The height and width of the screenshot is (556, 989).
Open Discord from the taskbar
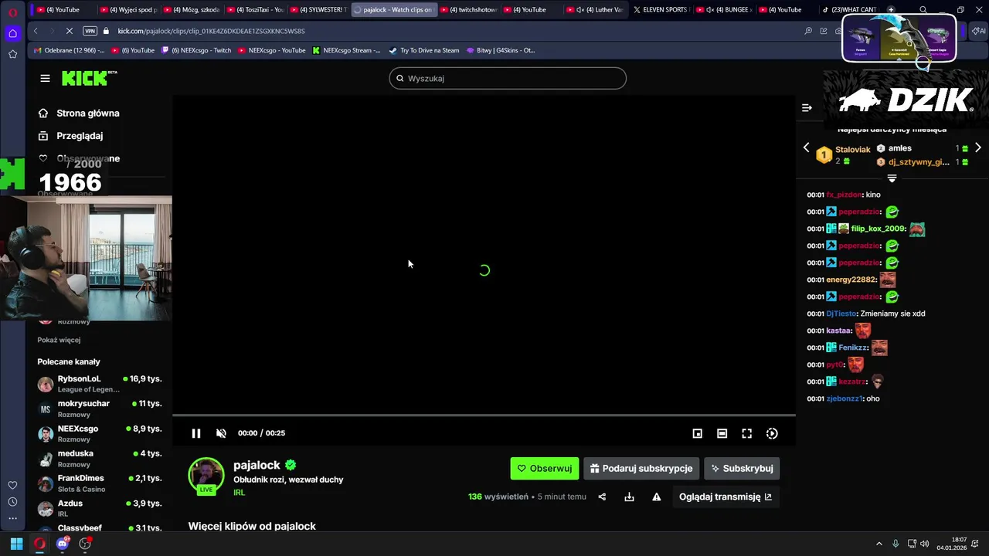coord(63,543)
